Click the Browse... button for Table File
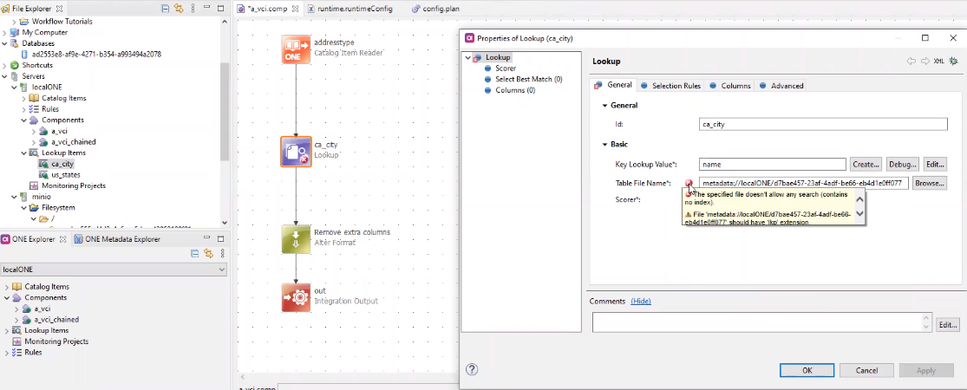 (x=929, y=184)
